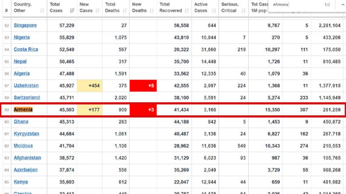Viewport: 346px width, 194px height.
Task: Select Armenia cases per million 15,350
Action: (x=273, y=109)
